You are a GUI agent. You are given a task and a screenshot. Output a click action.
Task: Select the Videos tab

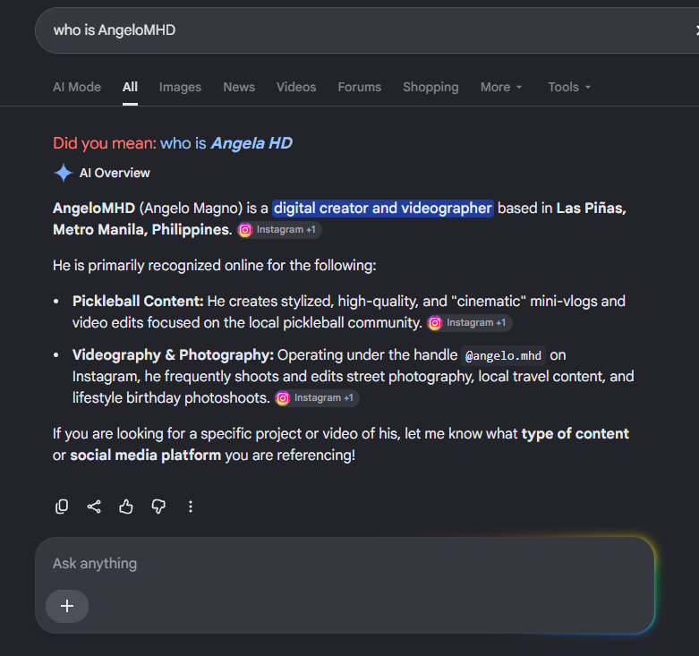[296, 87]
